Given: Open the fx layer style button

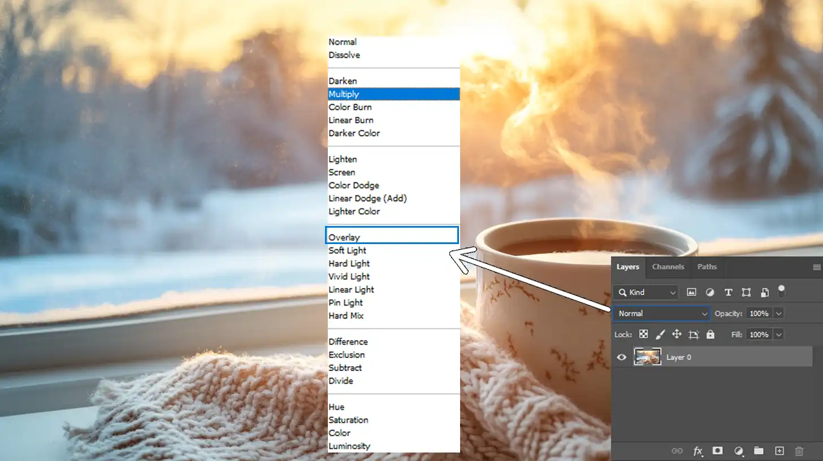Looking at the screenshot, I should tap(698, 451).
